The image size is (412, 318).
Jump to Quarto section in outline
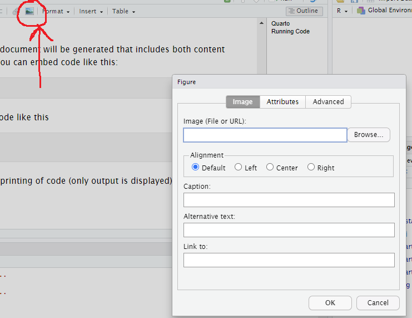click(x=280, y=24)
